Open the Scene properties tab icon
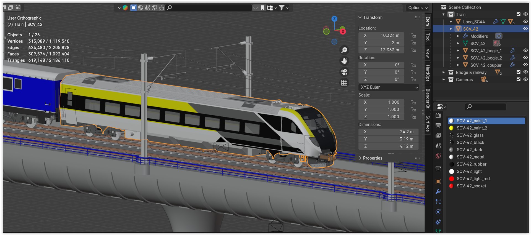 (438, 146)
